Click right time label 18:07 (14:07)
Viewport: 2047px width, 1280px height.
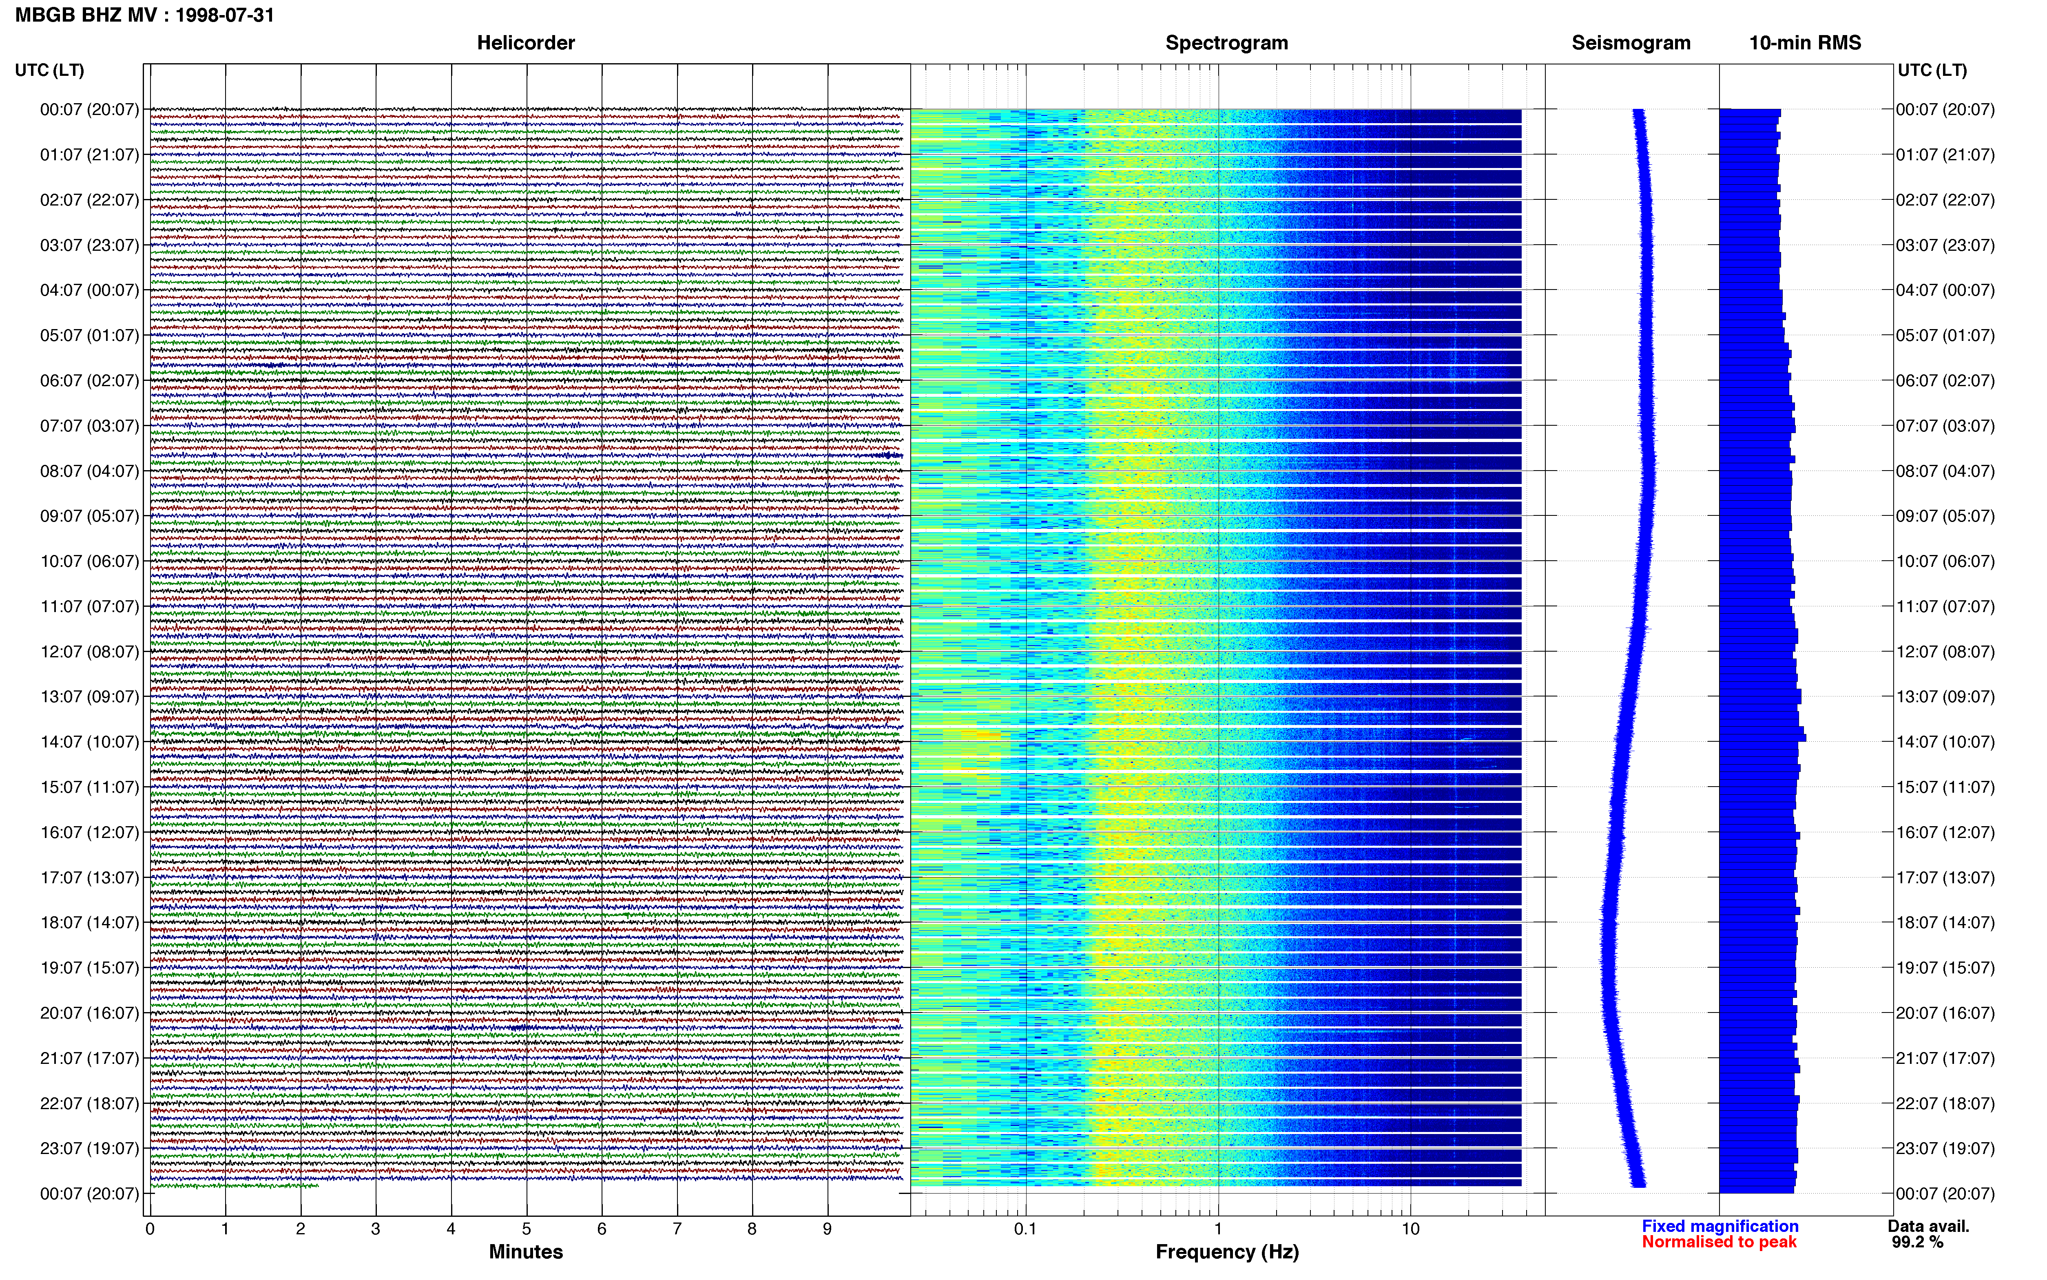(x=1945, y=922)
